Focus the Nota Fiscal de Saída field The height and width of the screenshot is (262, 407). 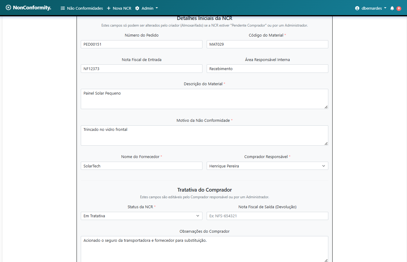(x=267, y=216)
